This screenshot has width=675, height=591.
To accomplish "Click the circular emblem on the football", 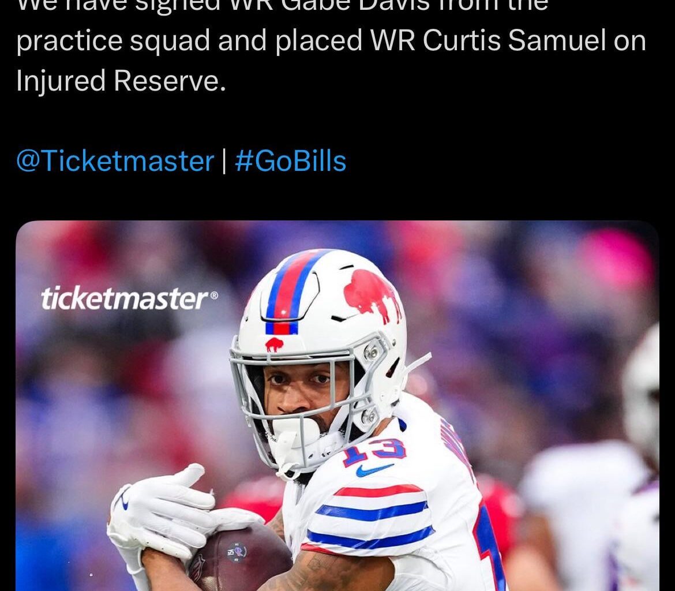I will [237, 551].
